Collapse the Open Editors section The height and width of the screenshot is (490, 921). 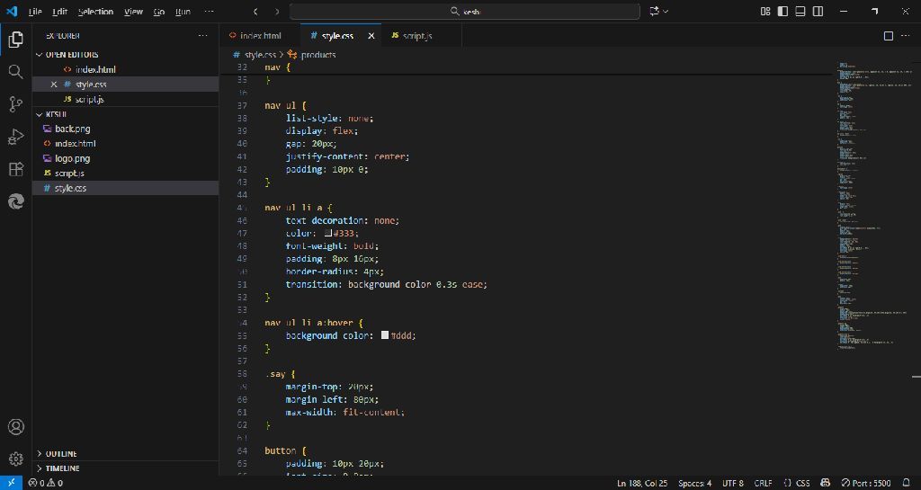coord(72,55)
